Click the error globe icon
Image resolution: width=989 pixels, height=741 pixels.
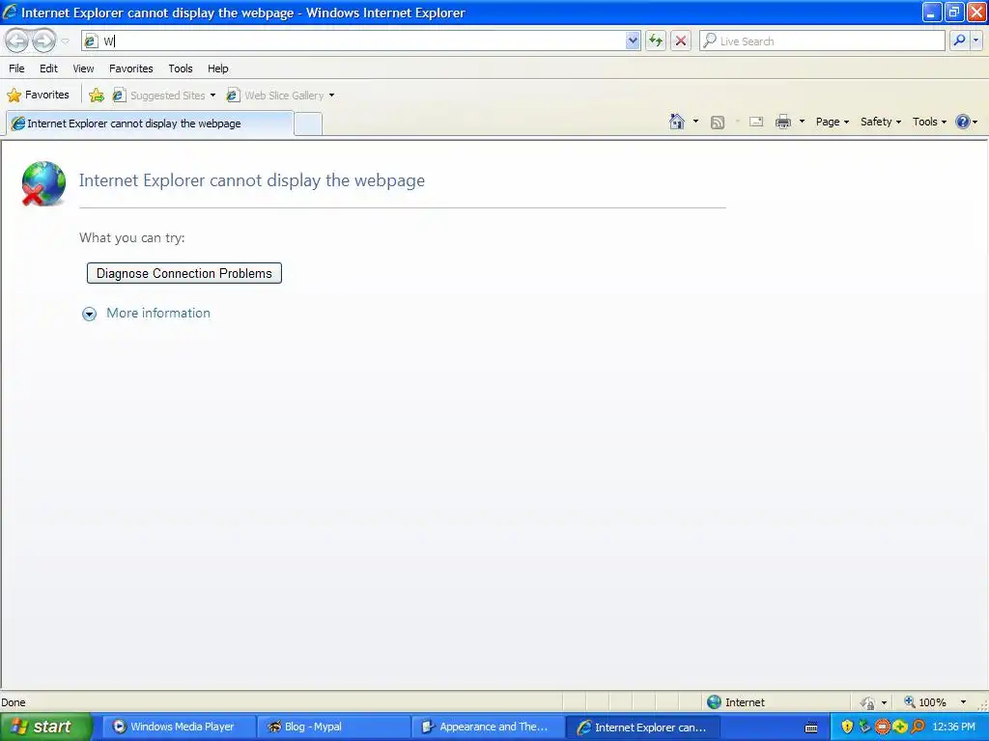tap(43, 183)
